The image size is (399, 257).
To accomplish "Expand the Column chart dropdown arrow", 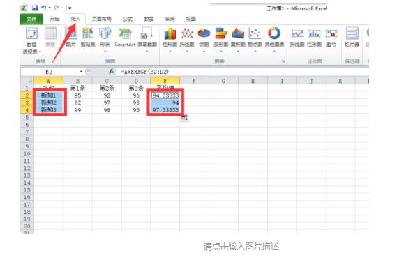I will point(170,52).
